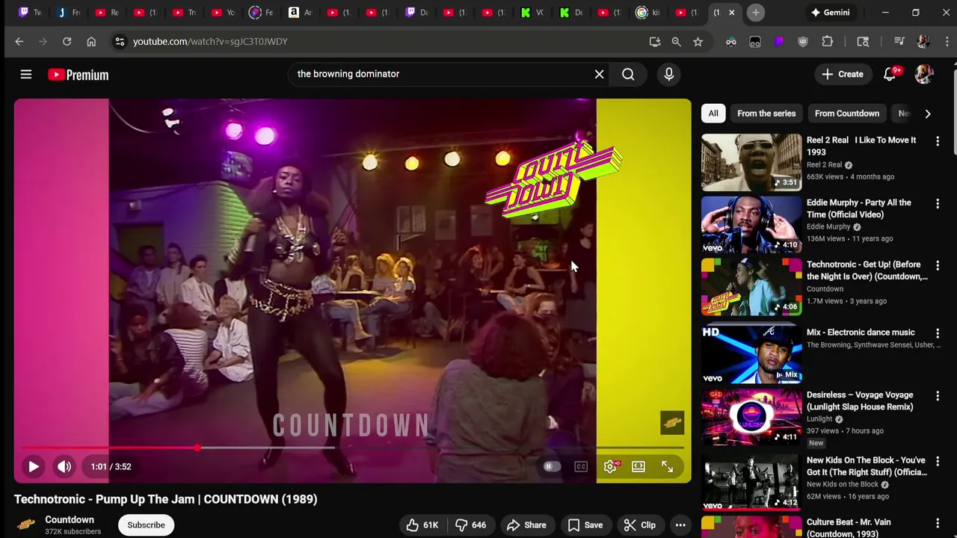This screenshot has width=957, height=538.
Task: Open the zoom magnifier in address bar
Action: click(677, 42)
